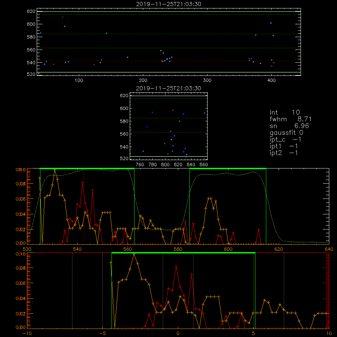Viewport: 337px width, 337px height.
Task: Click x-axis label 400 on top plot
Action: pyautogui.click(x=271, y=80)
